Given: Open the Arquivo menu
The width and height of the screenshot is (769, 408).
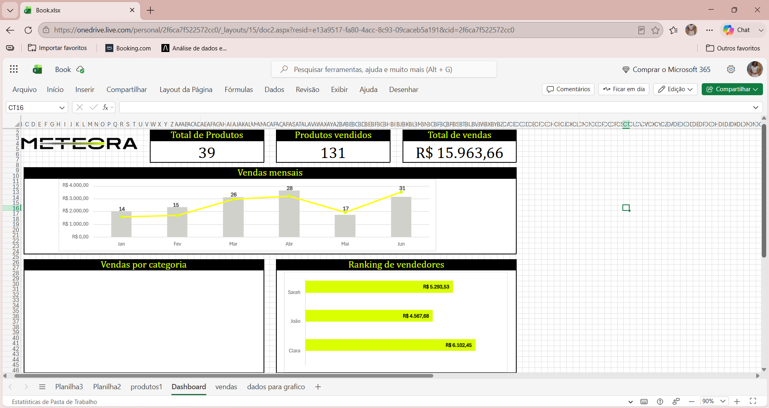Looking at the screenshot, I should point(24,90).
